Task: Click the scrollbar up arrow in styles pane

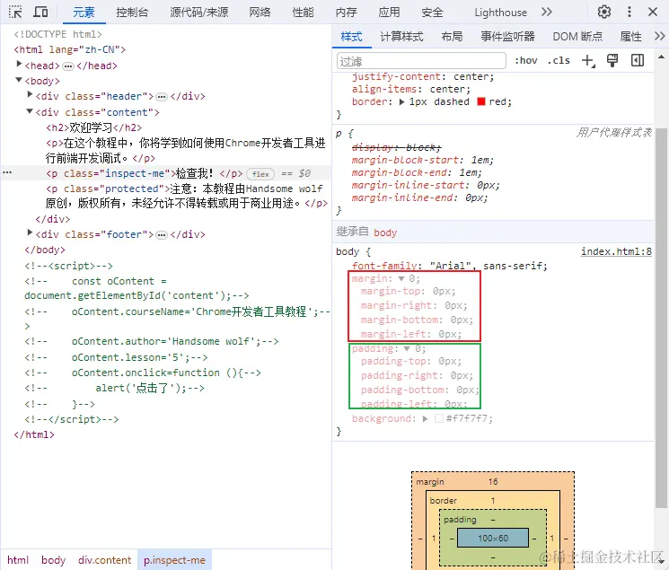Action: click(661, 57)
